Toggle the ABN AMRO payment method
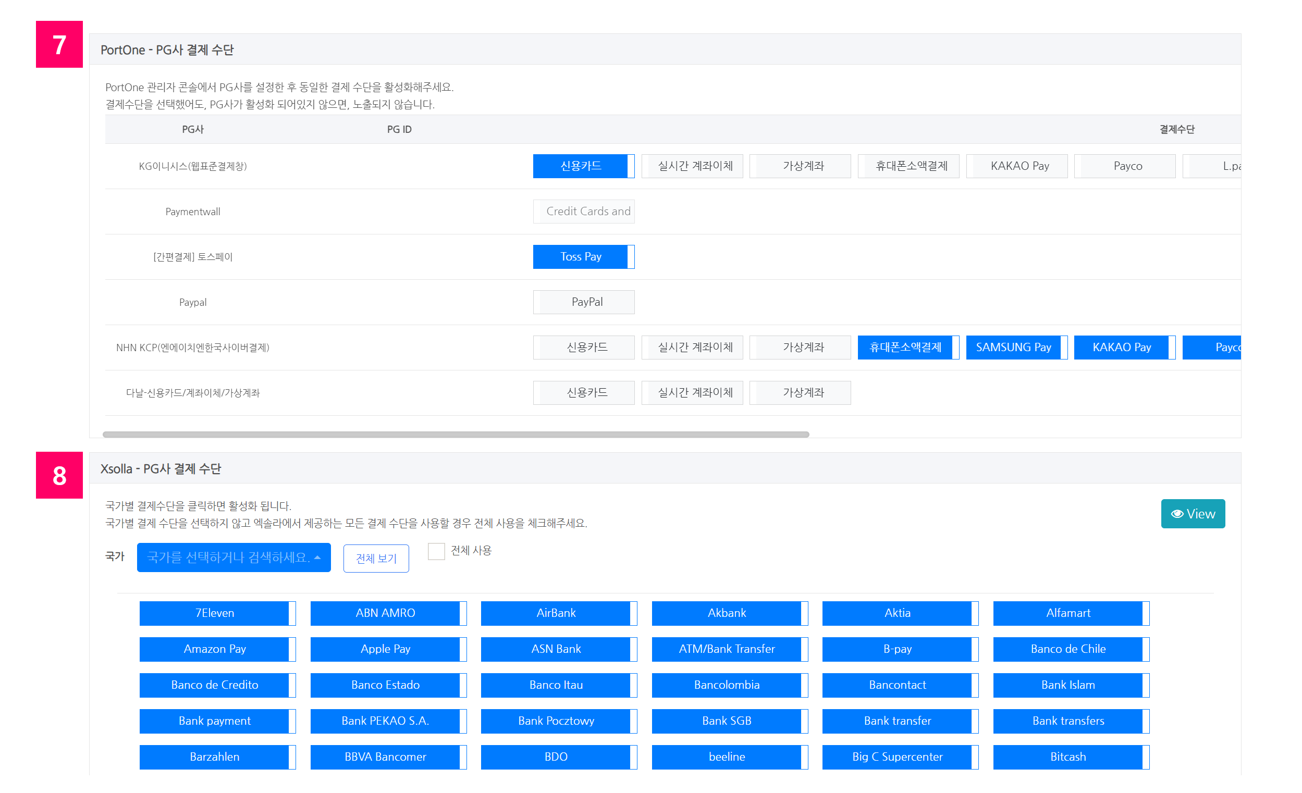The width and height of the screenshot is (1302, 793). point(388,613)
